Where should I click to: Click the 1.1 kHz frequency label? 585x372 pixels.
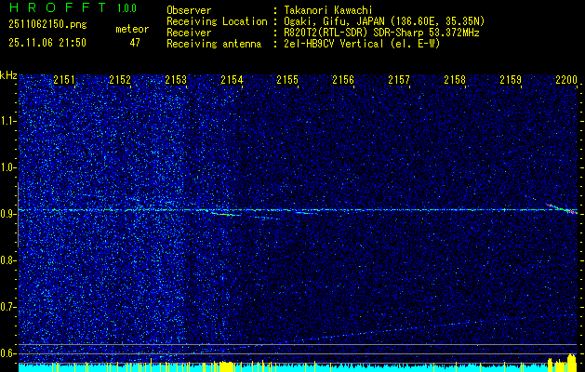tap(7, 121)
